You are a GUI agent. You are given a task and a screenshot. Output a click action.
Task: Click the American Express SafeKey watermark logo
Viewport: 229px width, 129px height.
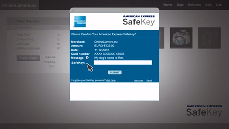204,111
